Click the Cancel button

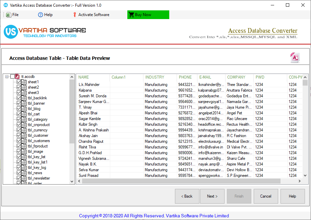pyautogui.click(x=266, y=196)
